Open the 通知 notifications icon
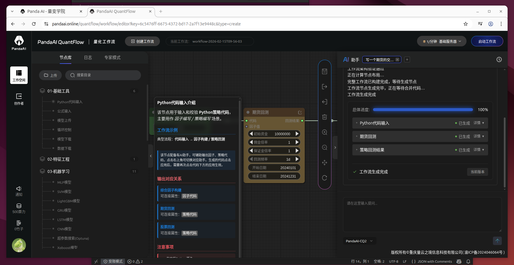 pyautogui.click(x=19, y=191)
